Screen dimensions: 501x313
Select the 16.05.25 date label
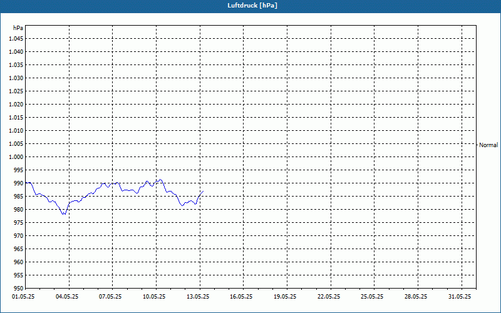[x=241, y=297]
